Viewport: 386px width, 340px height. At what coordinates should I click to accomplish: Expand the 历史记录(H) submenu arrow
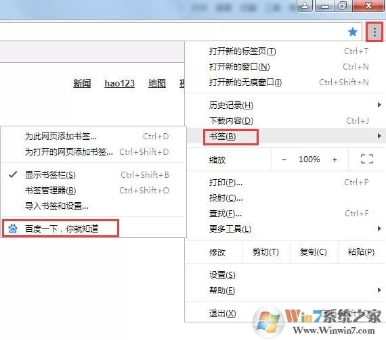click(x=379, y=105)
